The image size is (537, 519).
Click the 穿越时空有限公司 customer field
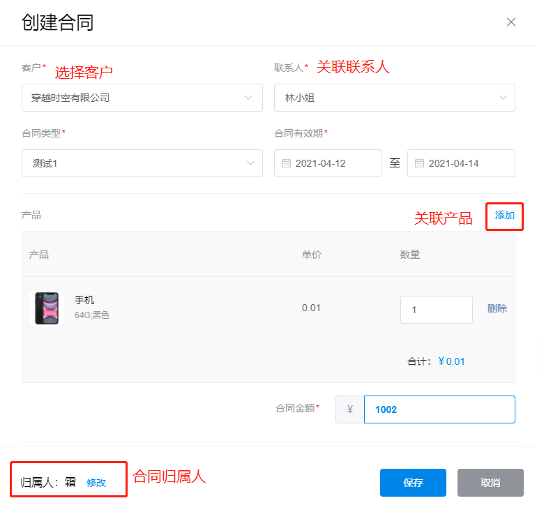point(133,98)
